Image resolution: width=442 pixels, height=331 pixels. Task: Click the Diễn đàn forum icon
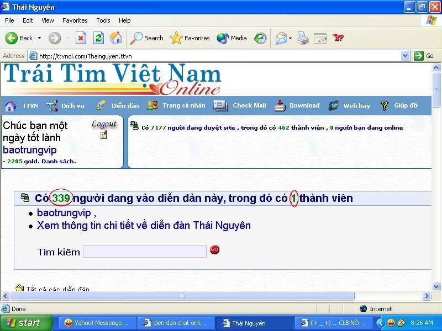click(101, 105)
